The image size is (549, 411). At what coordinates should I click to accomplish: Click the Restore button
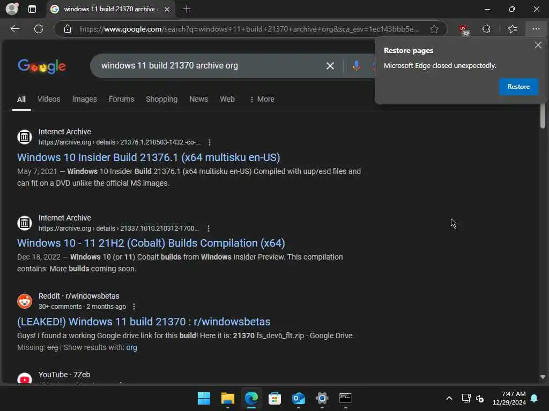tap(518, 87)
